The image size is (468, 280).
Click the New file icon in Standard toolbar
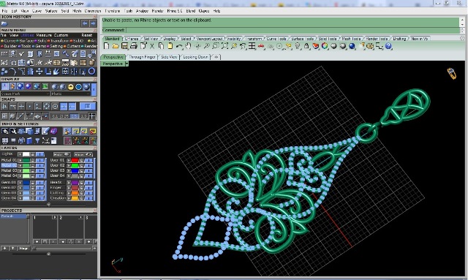click(106, 46)
